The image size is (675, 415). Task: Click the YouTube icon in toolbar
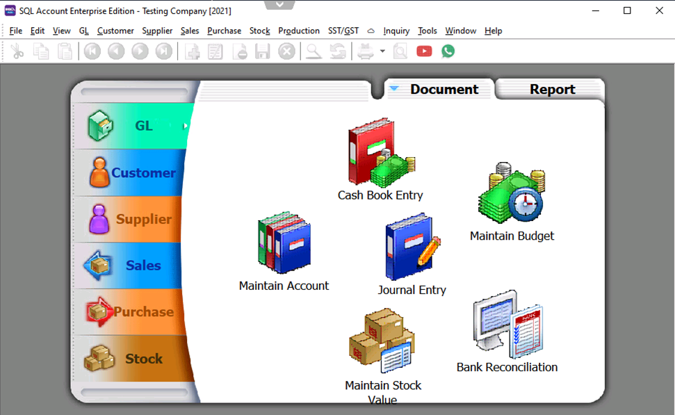(424, 51)
